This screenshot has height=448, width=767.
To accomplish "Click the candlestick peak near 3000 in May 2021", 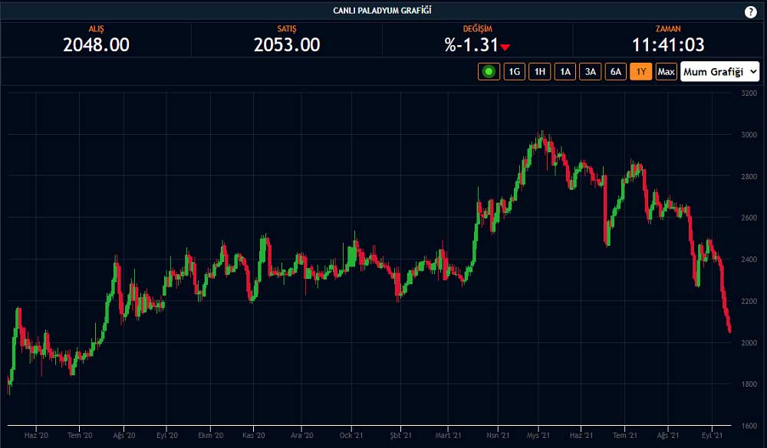I will pyautogui.click(x=542, y=139).
